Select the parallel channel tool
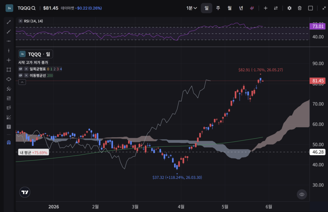Viewport: 328px width, 212px height. (x=9, y=89)
